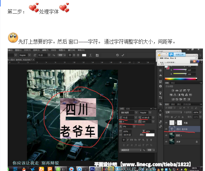205x171 pixels.
Task: Add a Color Lookup adjustment
Action: (190, 95)
